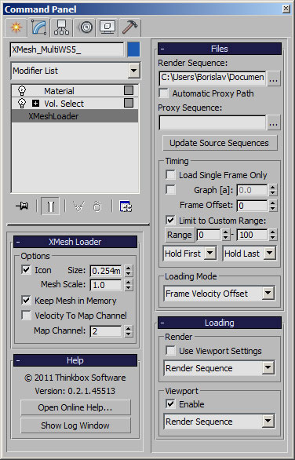This screenshot has width=295, height=460.
Task: Click the blue object color swatch
Action: coord(133,49)
